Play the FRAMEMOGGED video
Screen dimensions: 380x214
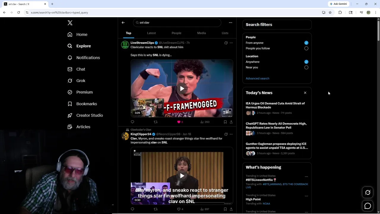(182, 88)
